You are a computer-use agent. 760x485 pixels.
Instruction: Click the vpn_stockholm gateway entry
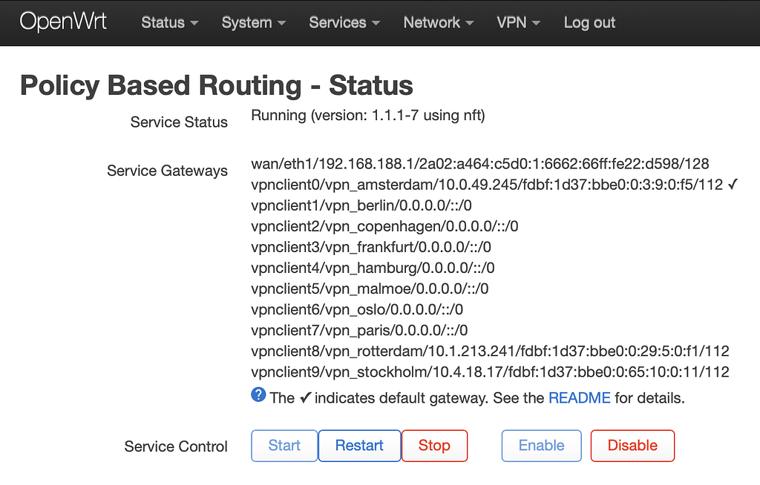[490, 372]
